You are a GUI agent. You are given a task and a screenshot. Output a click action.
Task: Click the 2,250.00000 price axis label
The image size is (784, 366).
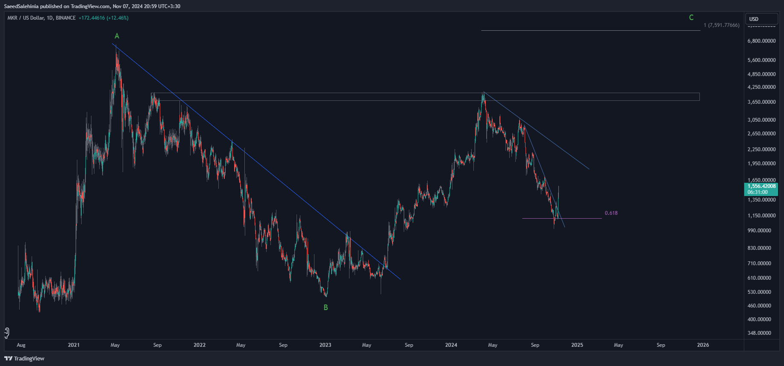tap(761, 149)
